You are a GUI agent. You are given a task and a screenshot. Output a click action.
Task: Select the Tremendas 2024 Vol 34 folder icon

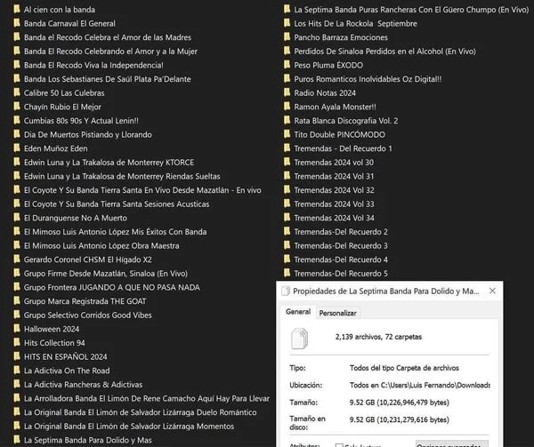click(x=287, y=218)
